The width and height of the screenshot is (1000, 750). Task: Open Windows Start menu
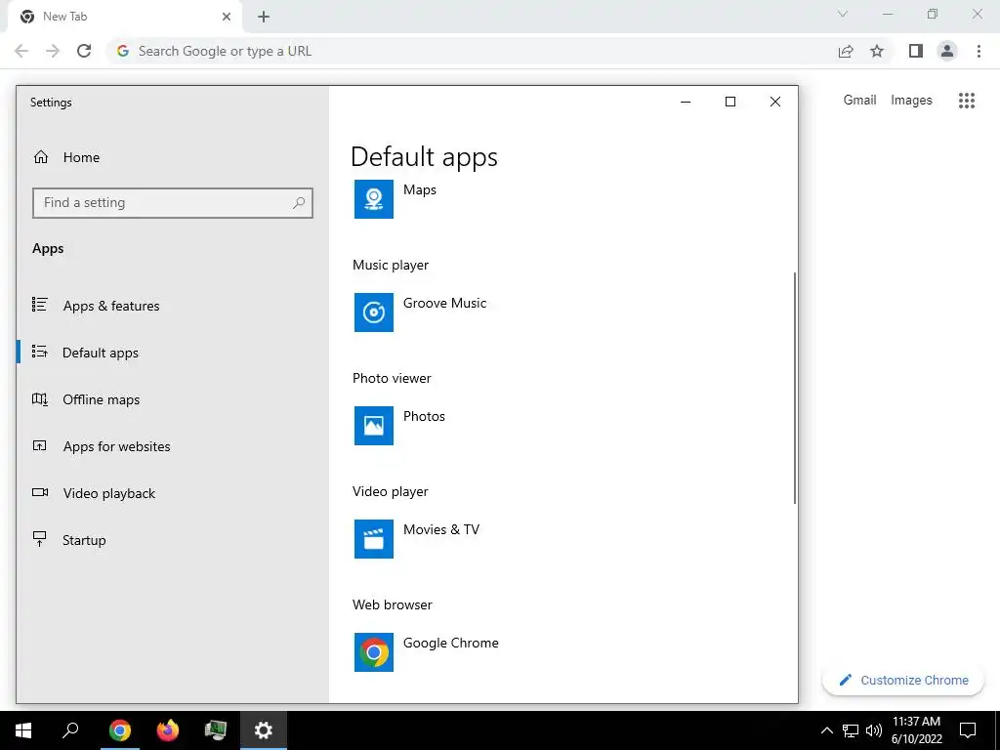[23, 730]
